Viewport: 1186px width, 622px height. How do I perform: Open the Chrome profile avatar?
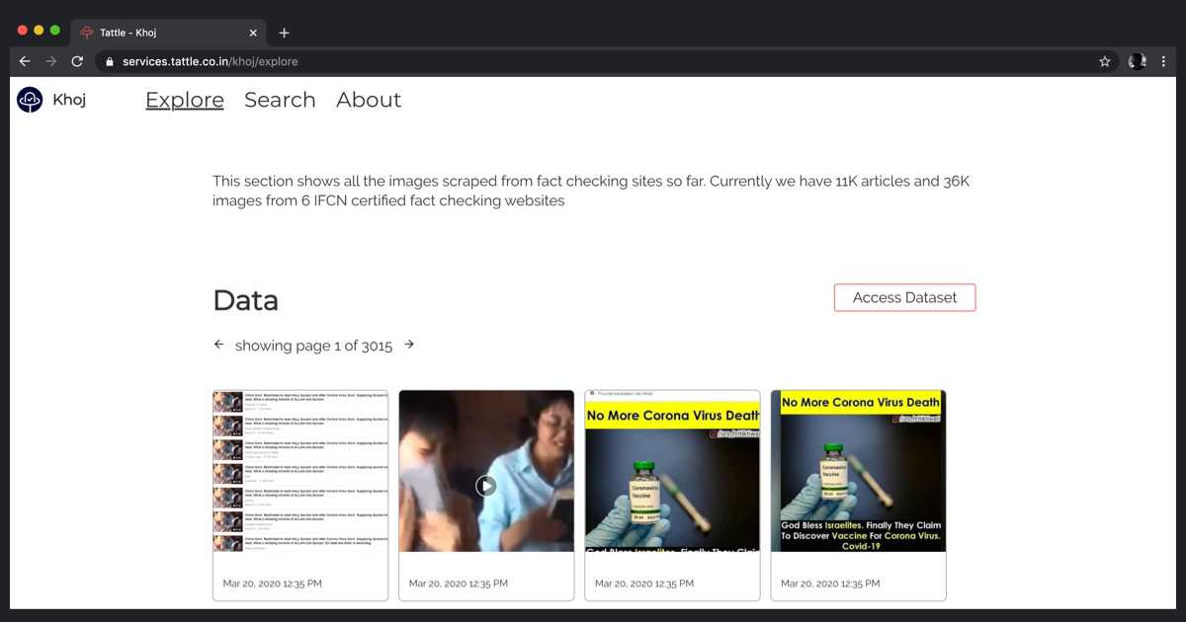click(1138, 61)
